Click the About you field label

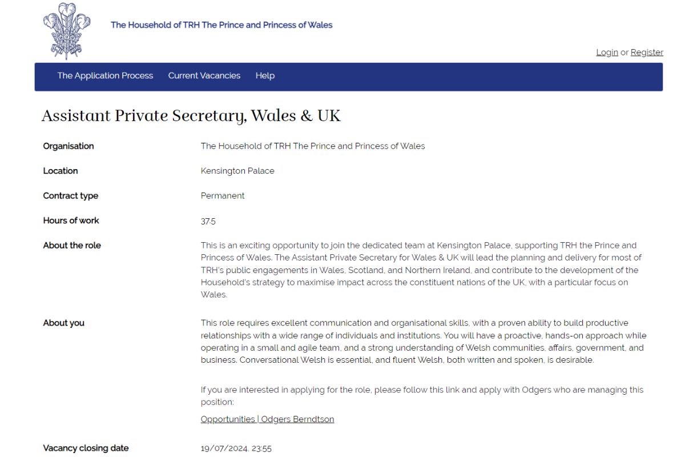tap(63, 323)
